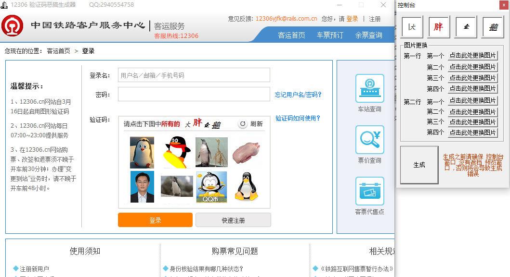This screenshot has width=510, height=277.
Task: Select the red 胖 preview tile in console
Action: pos(439,27)
